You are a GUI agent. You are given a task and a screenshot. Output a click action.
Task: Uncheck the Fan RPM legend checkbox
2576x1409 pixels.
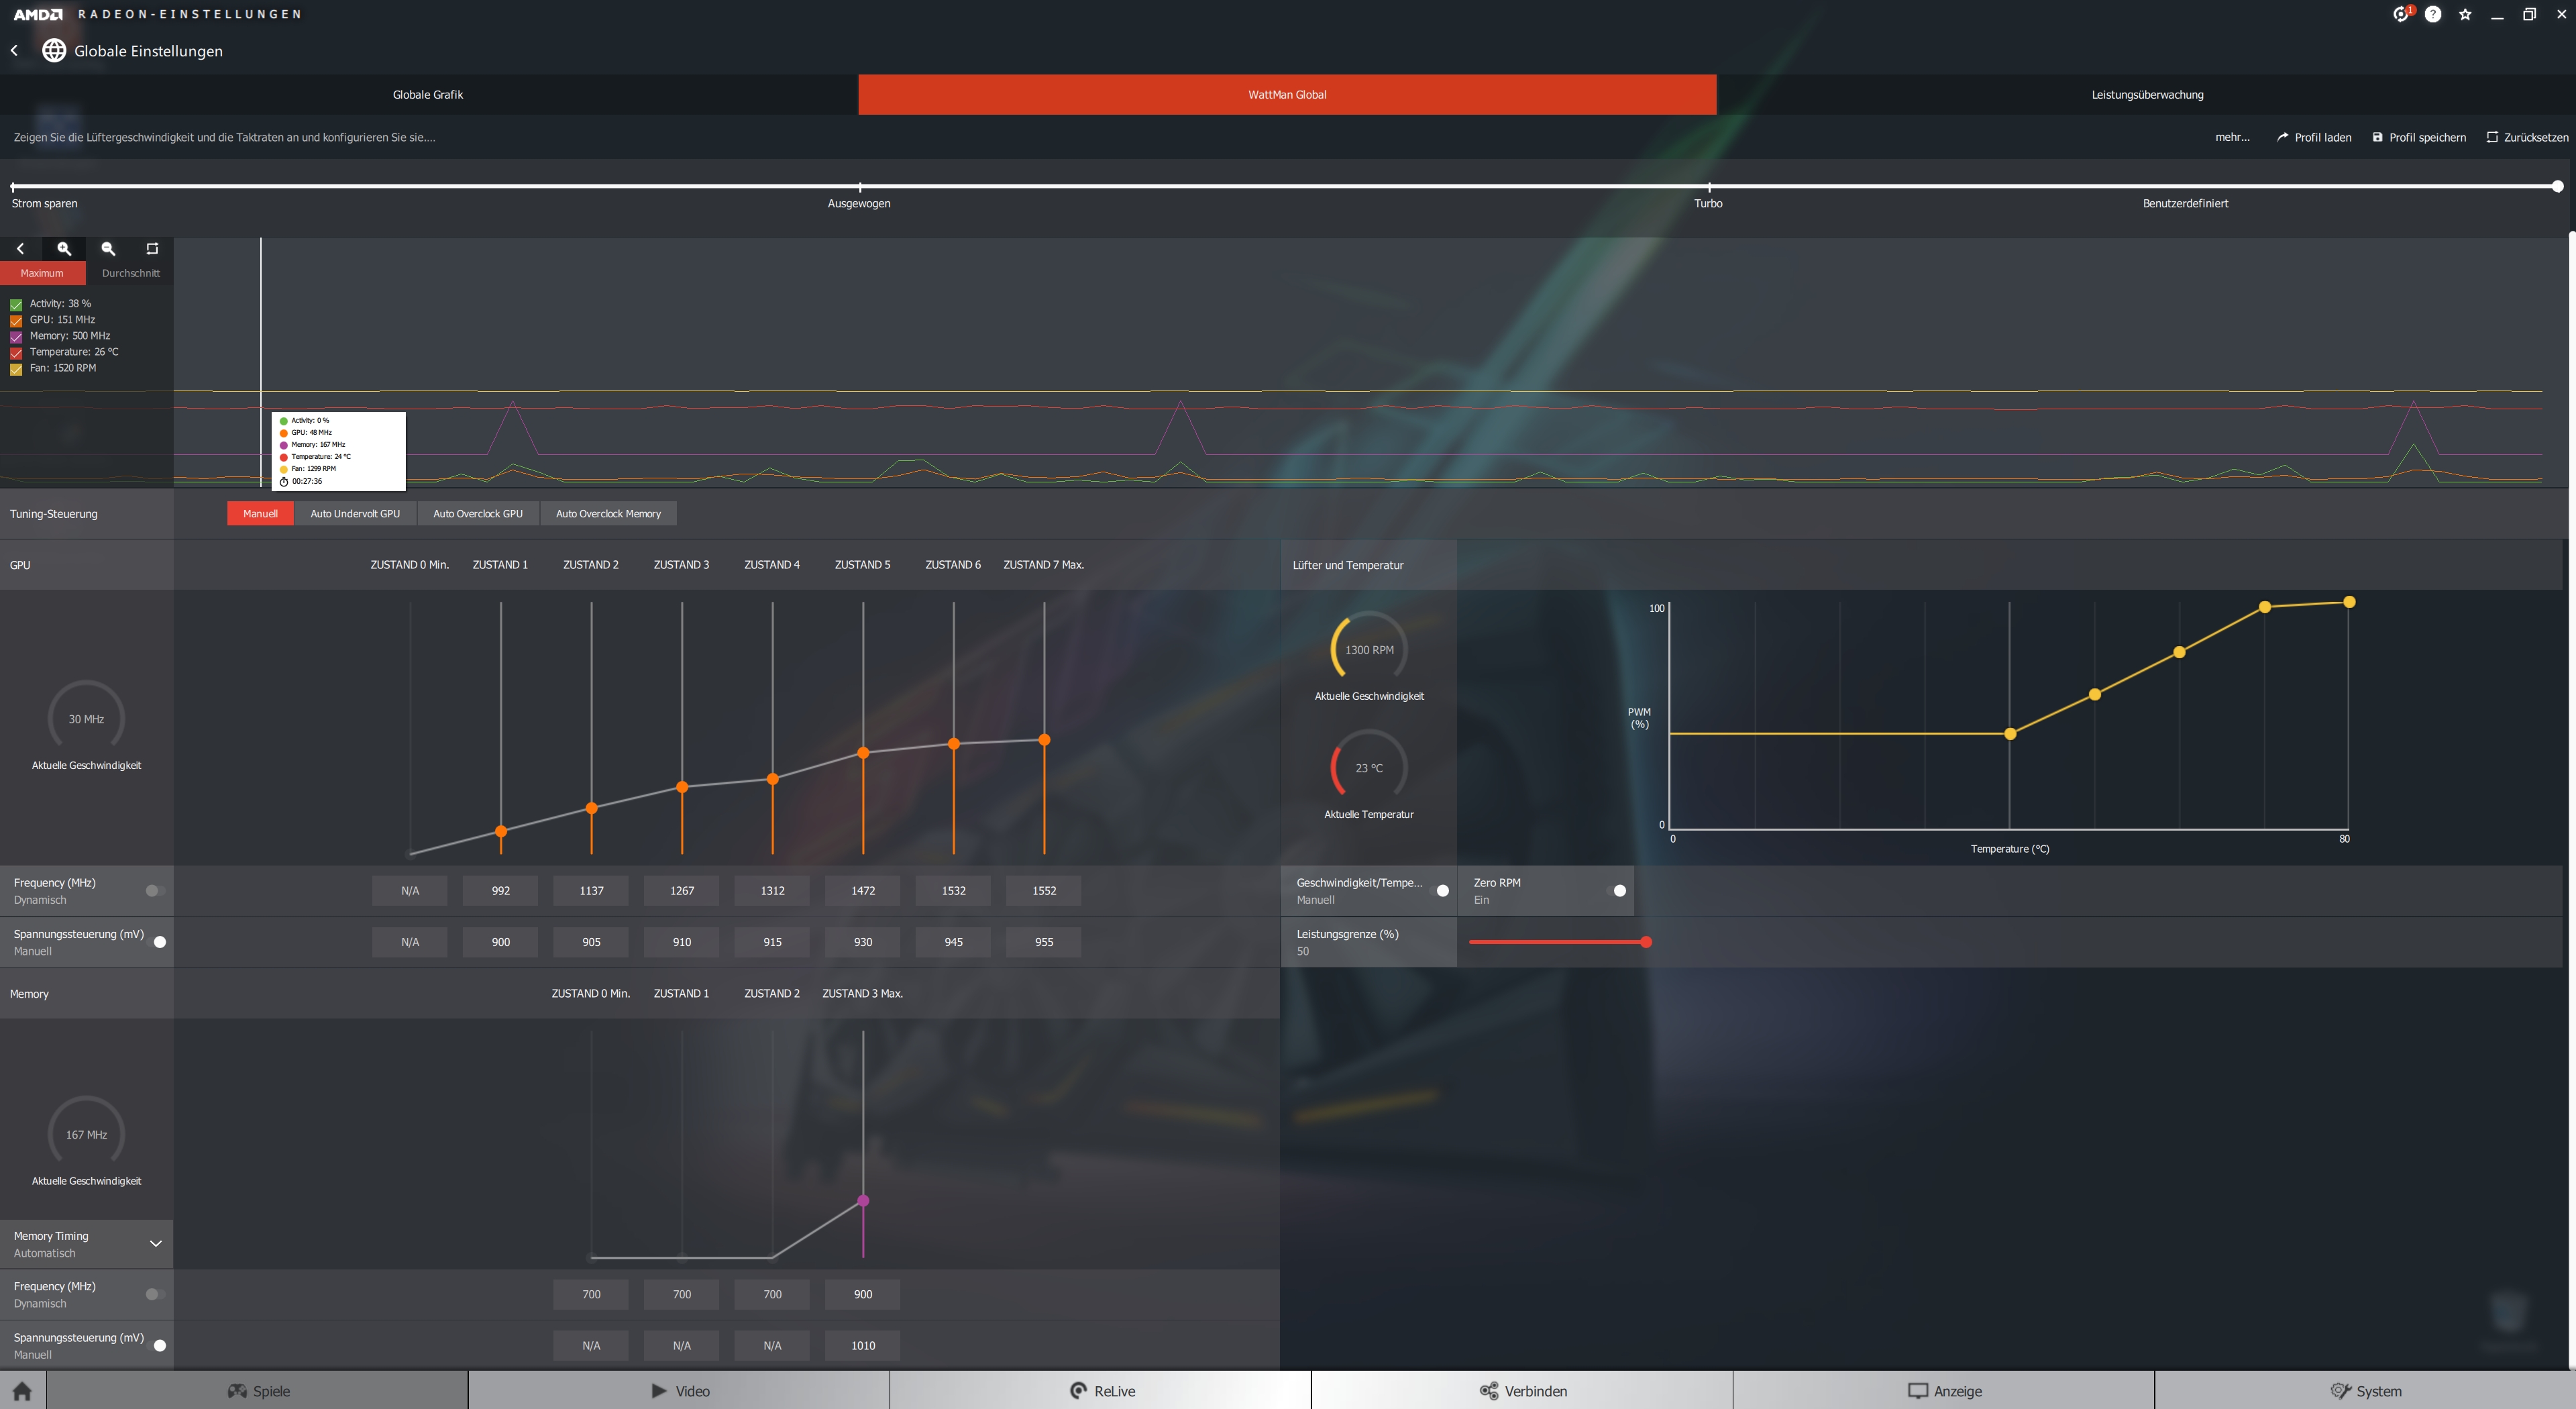[x=16, y=369]
